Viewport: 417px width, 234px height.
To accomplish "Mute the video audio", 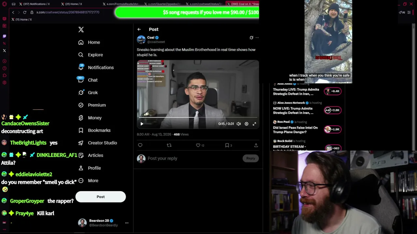I will (x=239, y=124).
